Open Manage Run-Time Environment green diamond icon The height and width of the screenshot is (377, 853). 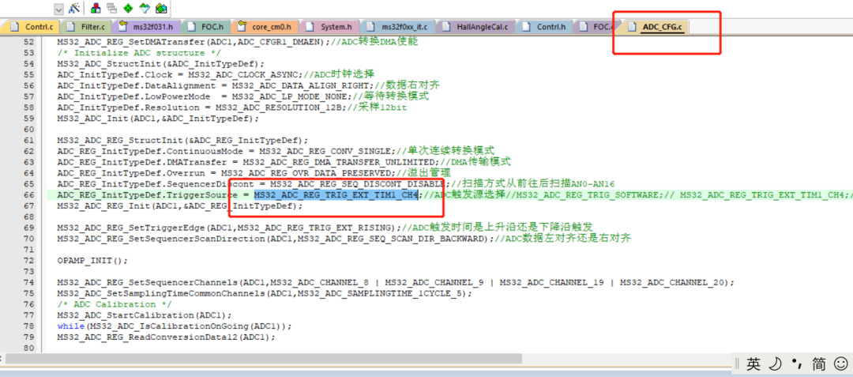[129, 8]
